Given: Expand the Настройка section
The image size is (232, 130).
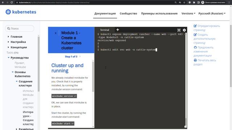Looking at the screenshot, I should [x=8, y=42].
